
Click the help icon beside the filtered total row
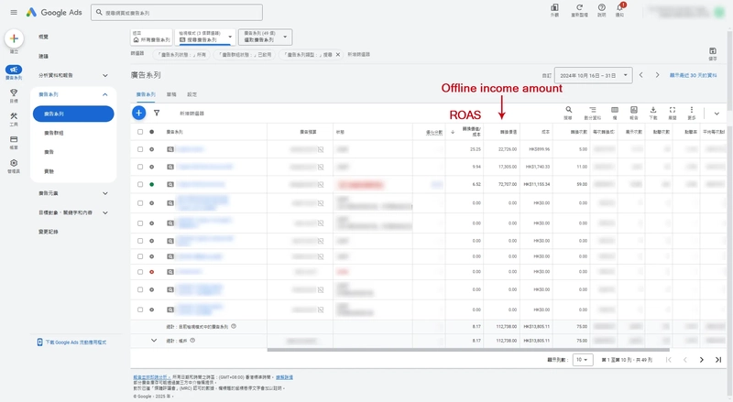(x=234, y=326)
